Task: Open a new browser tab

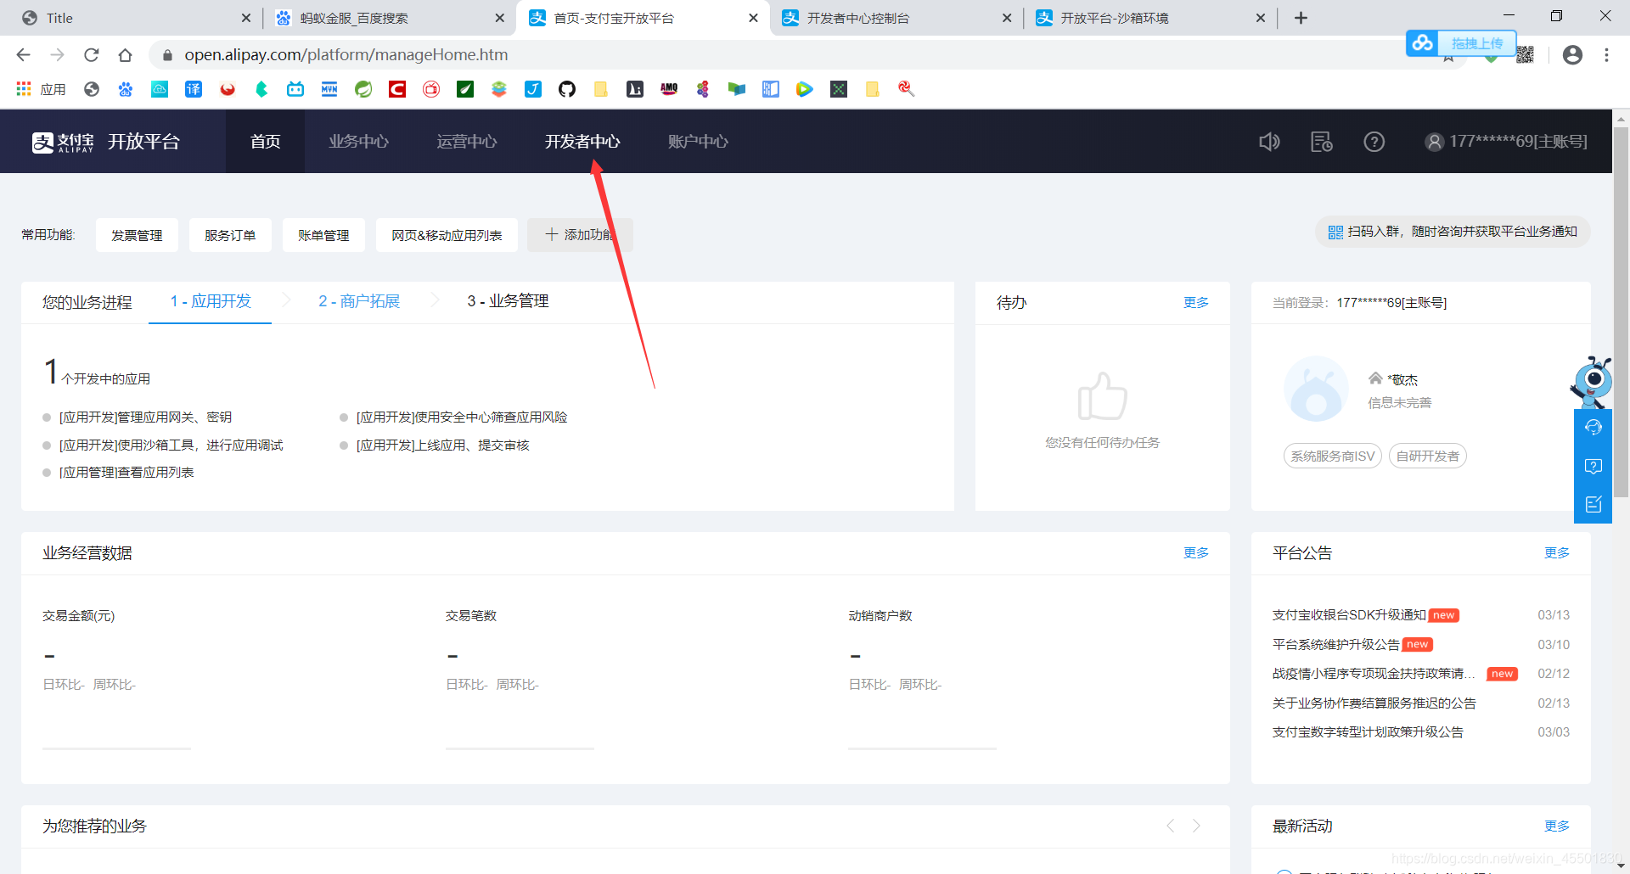Action: tap(1301, 18)
